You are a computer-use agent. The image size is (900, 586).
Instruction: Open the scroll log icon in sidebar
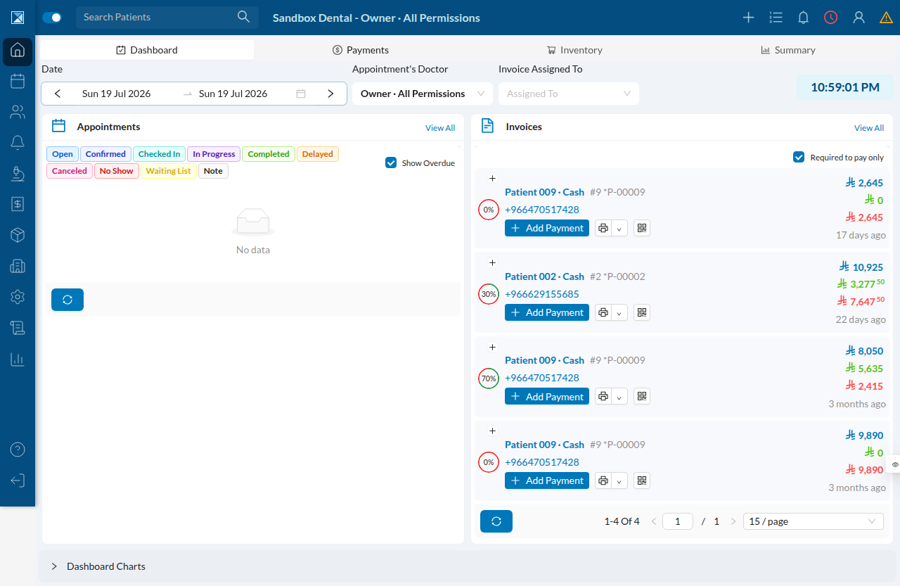(18, 328)
